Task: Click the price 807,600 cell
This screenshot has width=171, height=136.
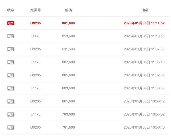Action: [x=68, y=62]
